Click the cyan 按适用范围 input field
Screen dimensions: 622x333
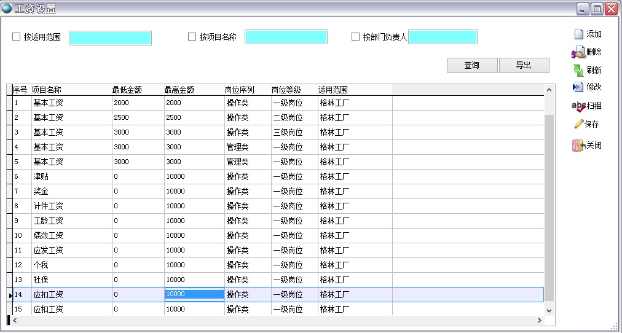click(x=110, y=38)
